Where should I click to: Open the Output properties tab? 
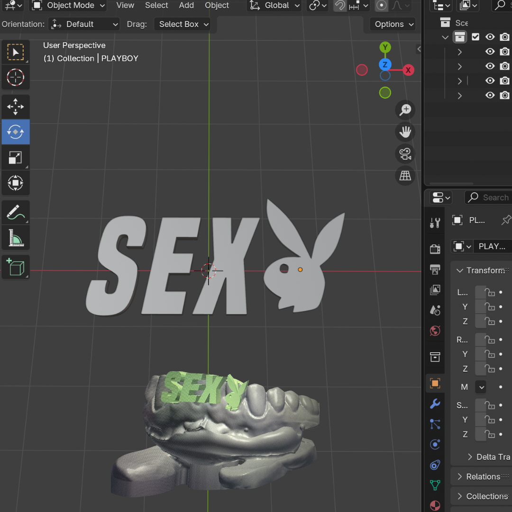pyautogui.click(x=435, y=269)
